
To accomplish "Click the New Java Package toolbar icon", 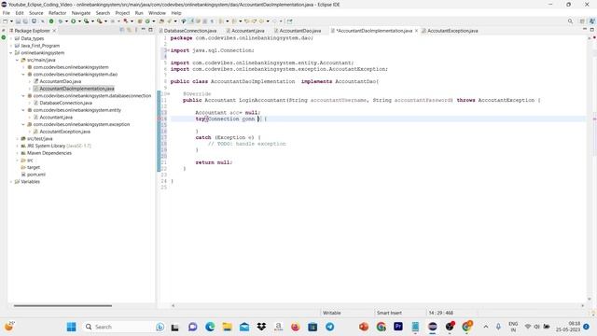I will pos(140,21).
